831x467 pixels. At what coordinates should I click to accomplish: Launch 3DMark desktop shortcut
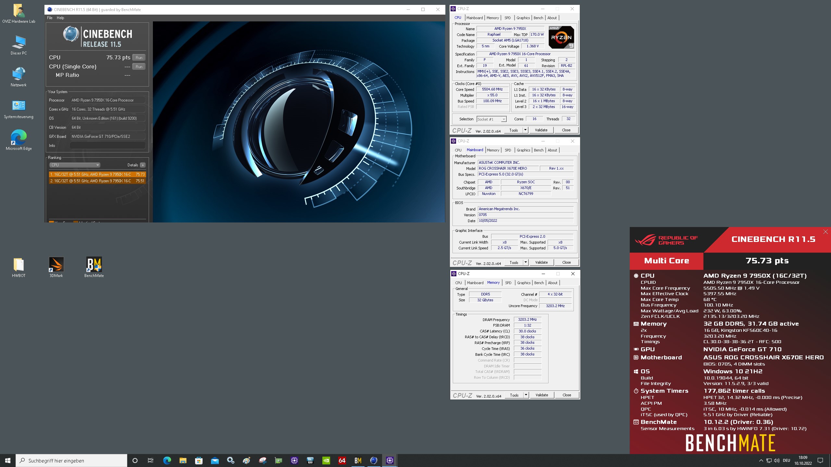click(x=56, y=268)
